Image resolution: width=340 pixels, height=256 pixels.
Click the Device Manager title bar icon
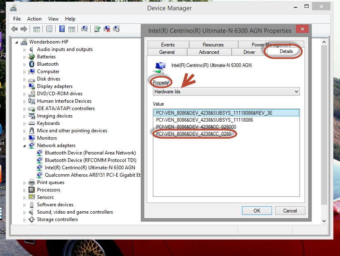point(13,8)
